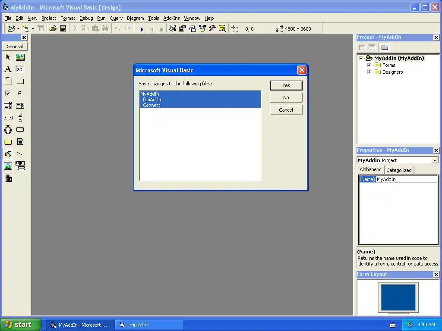Click the Project Explorer toolbar icon
Image resolution: width=442 pixels, height=331 pixels.
coord(173,28)
